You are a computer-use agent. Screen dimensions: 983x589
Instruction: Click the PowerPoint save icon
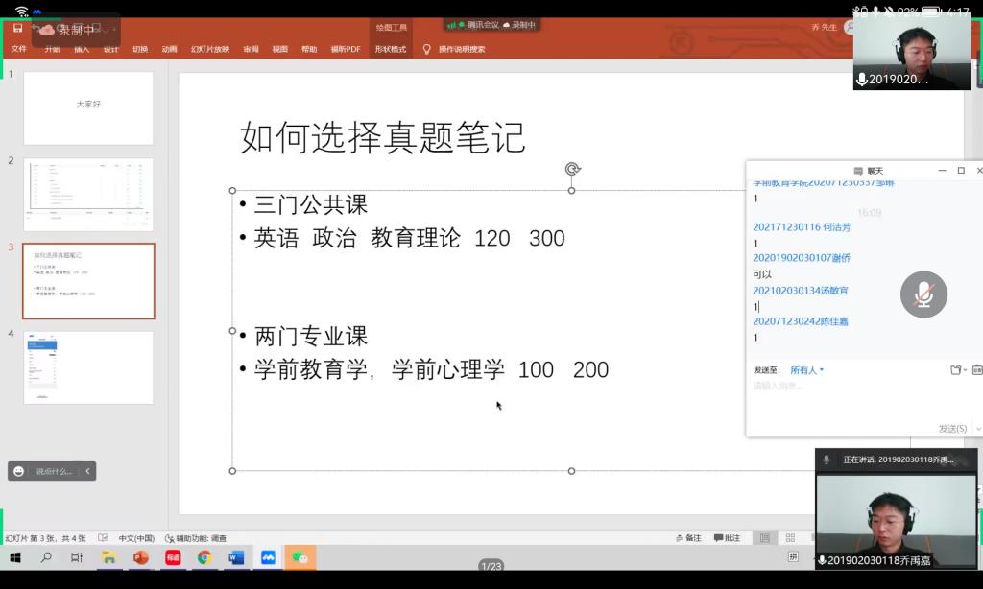(x=17, y=29)
